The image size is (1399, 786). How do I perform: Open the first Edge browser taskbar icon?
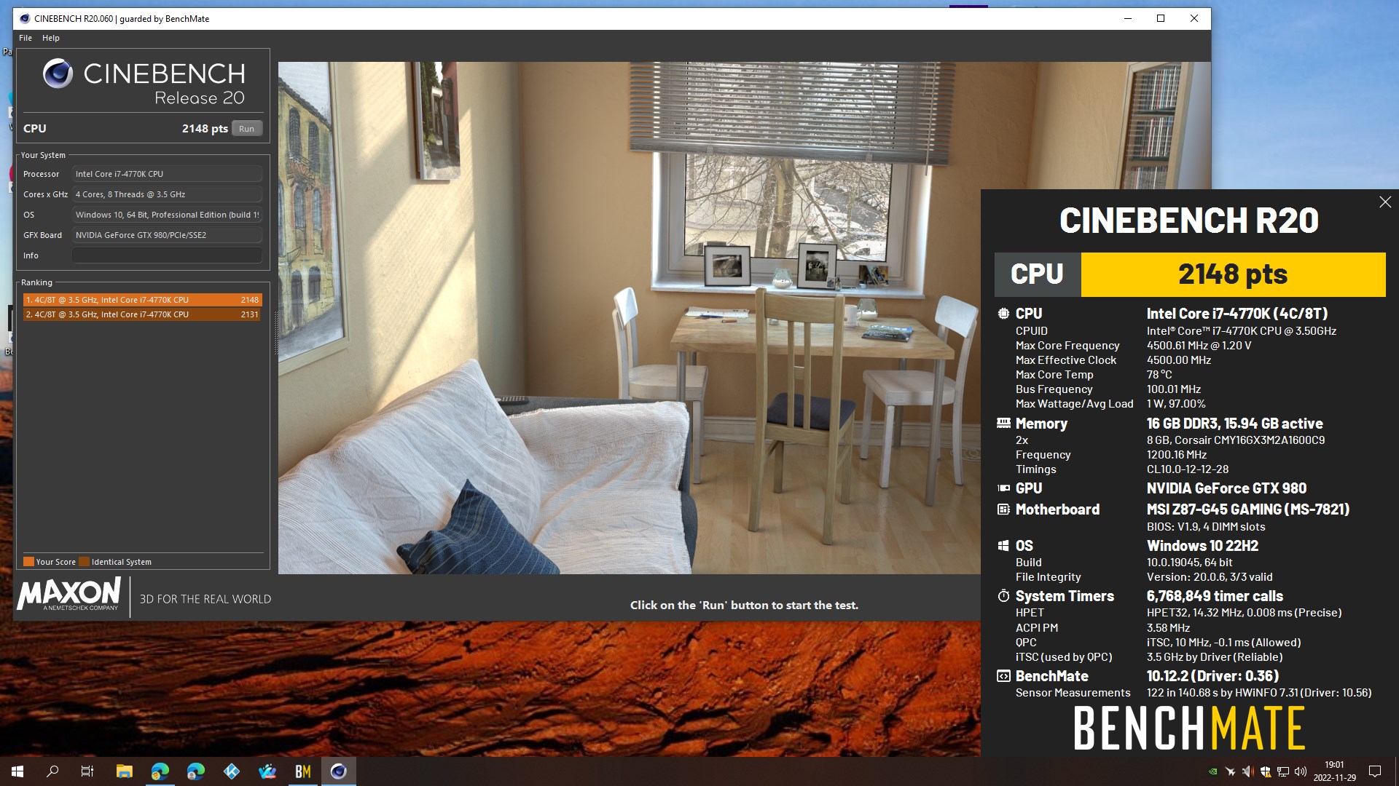(160, 771)
